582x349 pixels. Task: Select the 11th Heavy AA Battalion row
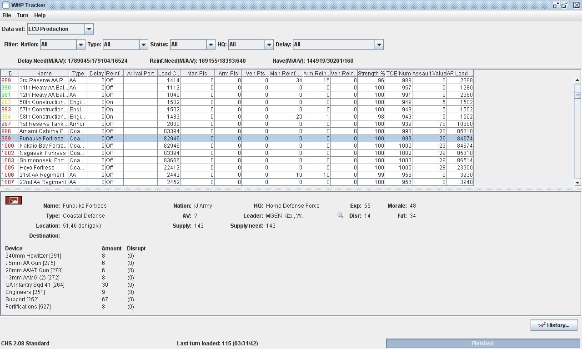pos(237,88)
